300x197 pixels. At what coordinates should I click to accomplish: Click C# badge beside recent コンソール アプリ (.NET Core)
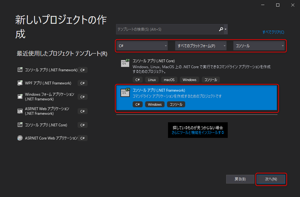click(83, 125)
